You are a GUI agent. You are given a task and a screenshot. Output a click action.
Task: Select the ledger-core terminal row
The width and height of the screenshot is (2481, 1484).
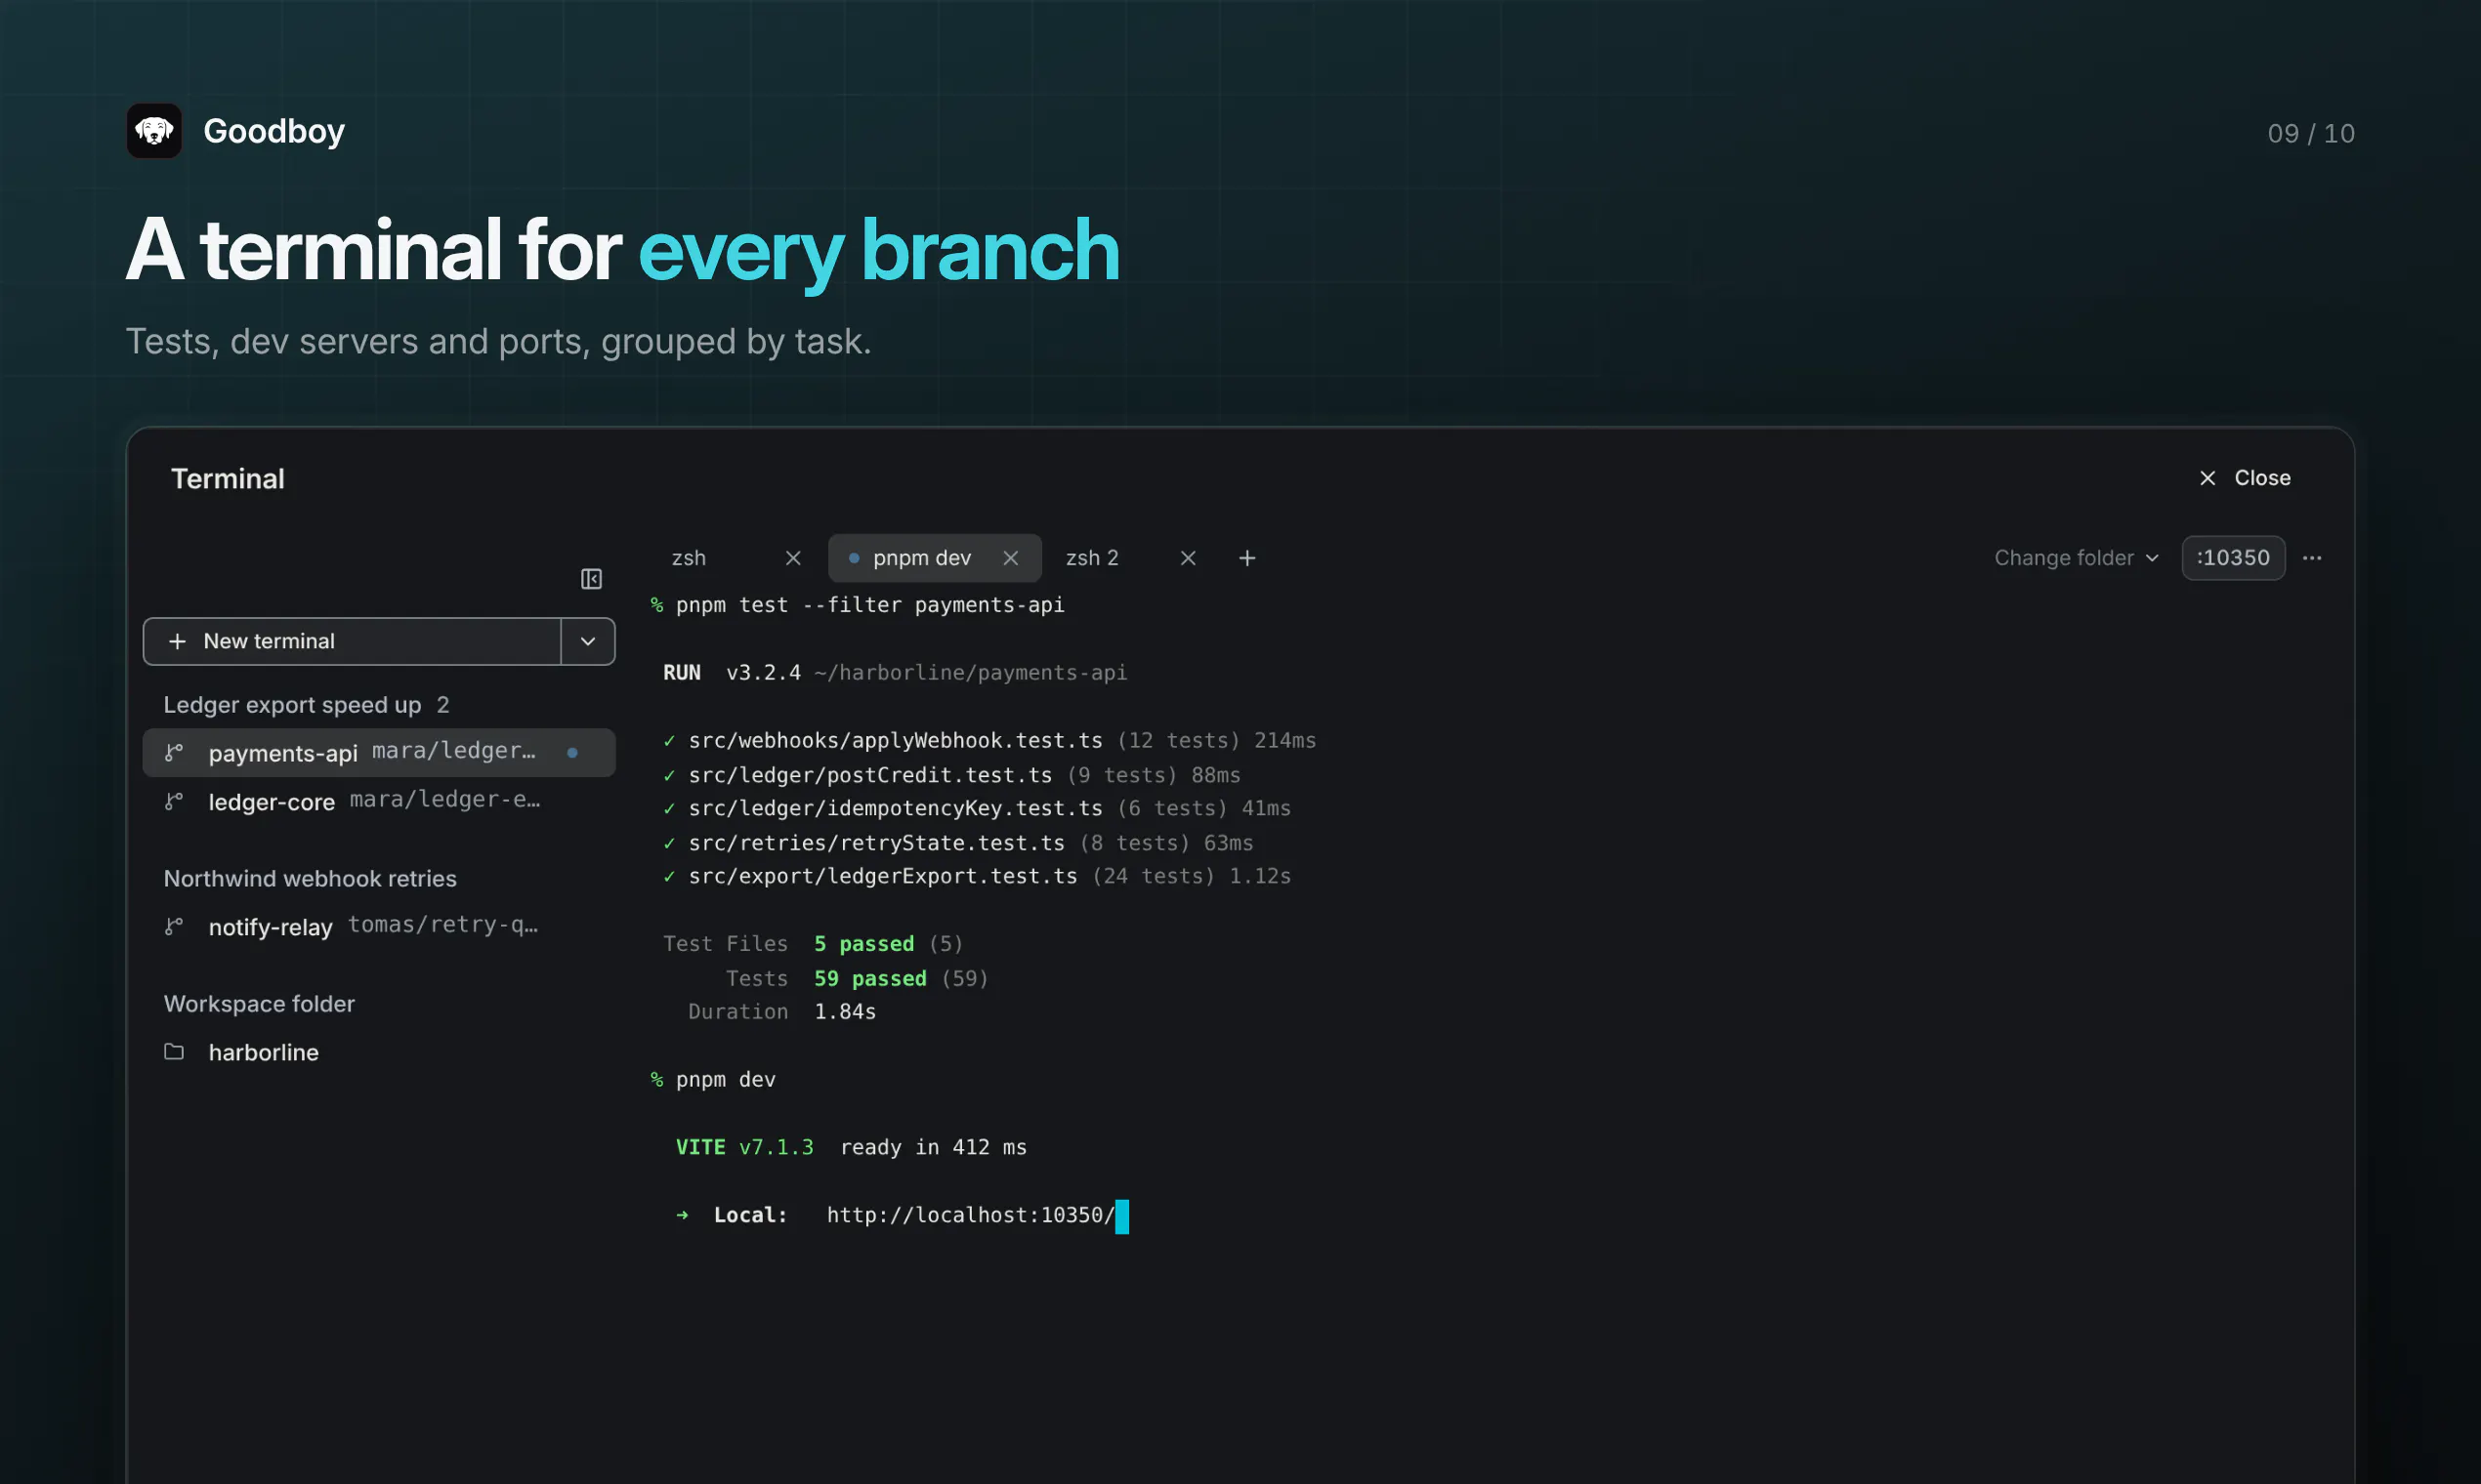click(379, 801)
